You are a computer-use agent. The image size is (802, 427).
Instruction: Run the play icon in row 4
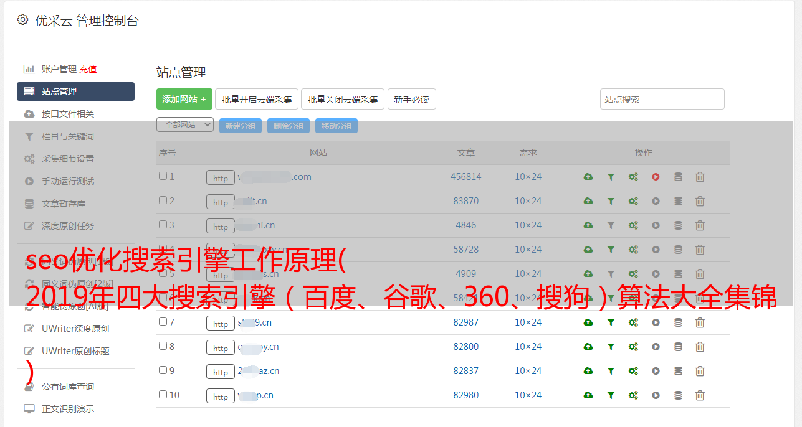point(656,250)
